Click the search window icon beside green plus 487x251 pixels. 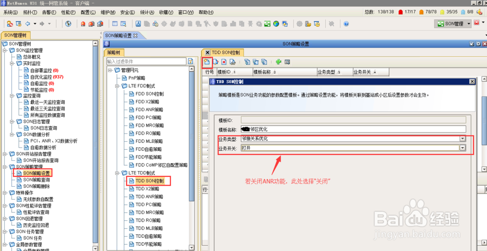click(287, 62)
